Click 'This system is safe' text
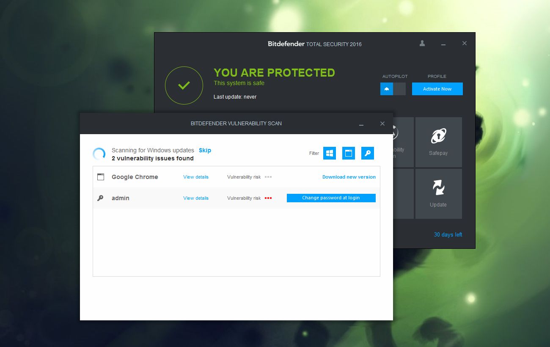Viewport: 550px width, 347px height. click(239, 83)
